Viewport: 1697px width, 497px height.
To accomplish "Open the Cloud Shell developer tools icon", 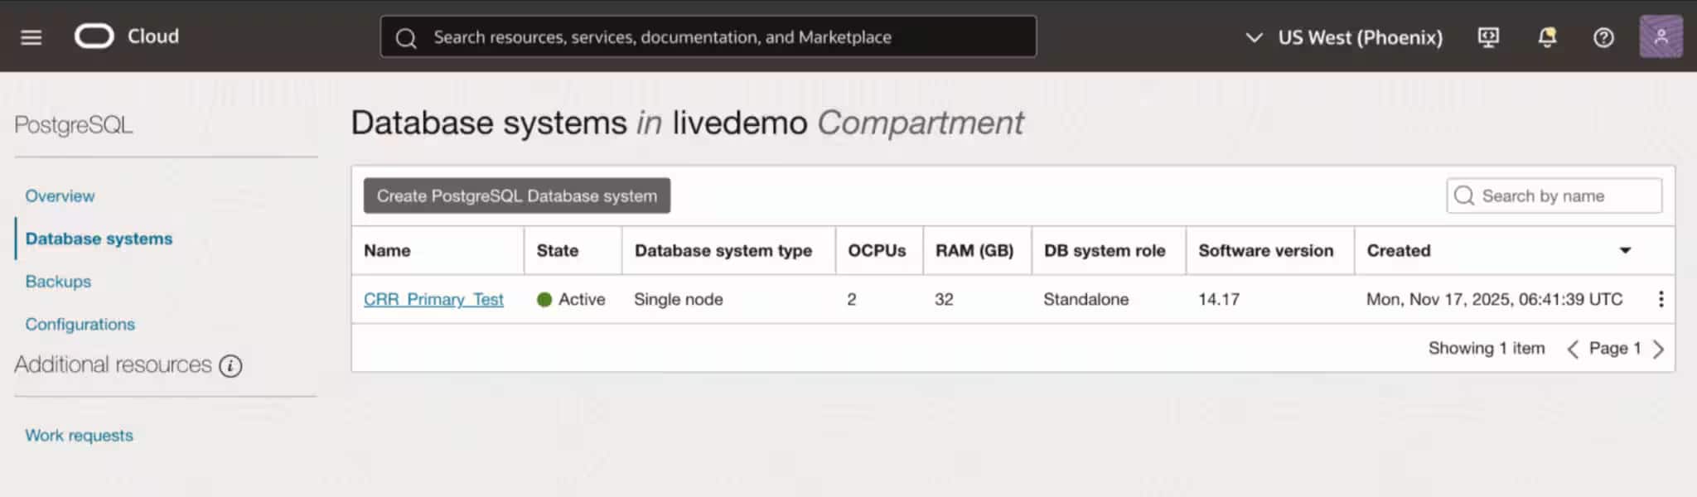I will pyautogui.click(x=1488, y=37).
